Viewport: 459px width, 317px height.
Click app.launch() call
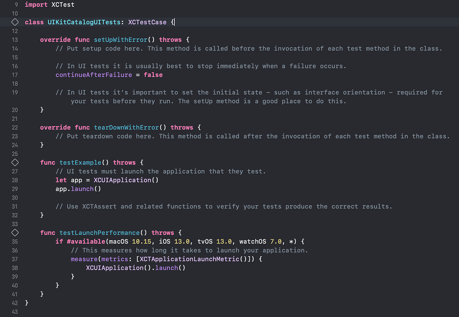pos(78,189)
